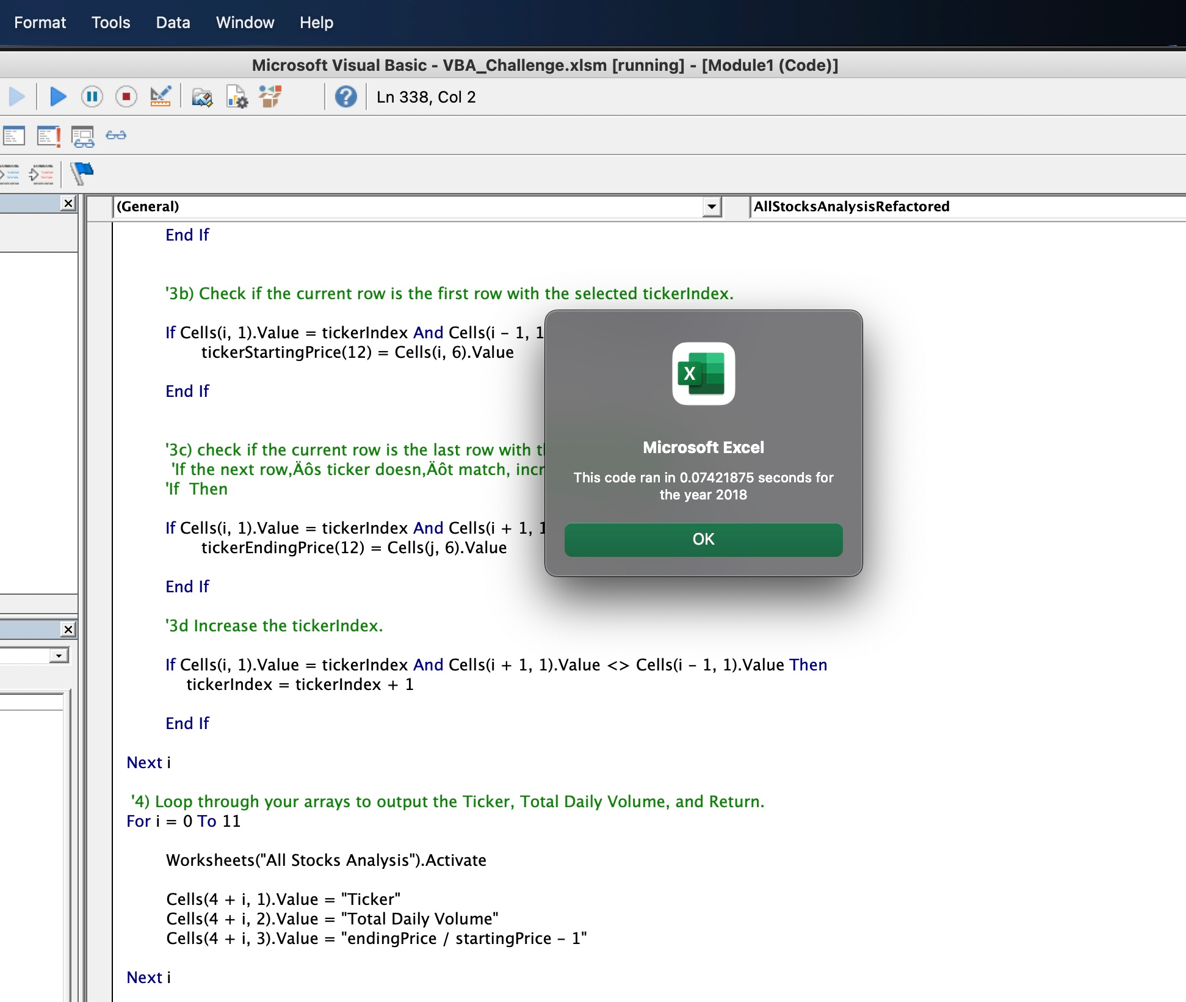Click the "Total Daily Volume" code line

[332, 919]
